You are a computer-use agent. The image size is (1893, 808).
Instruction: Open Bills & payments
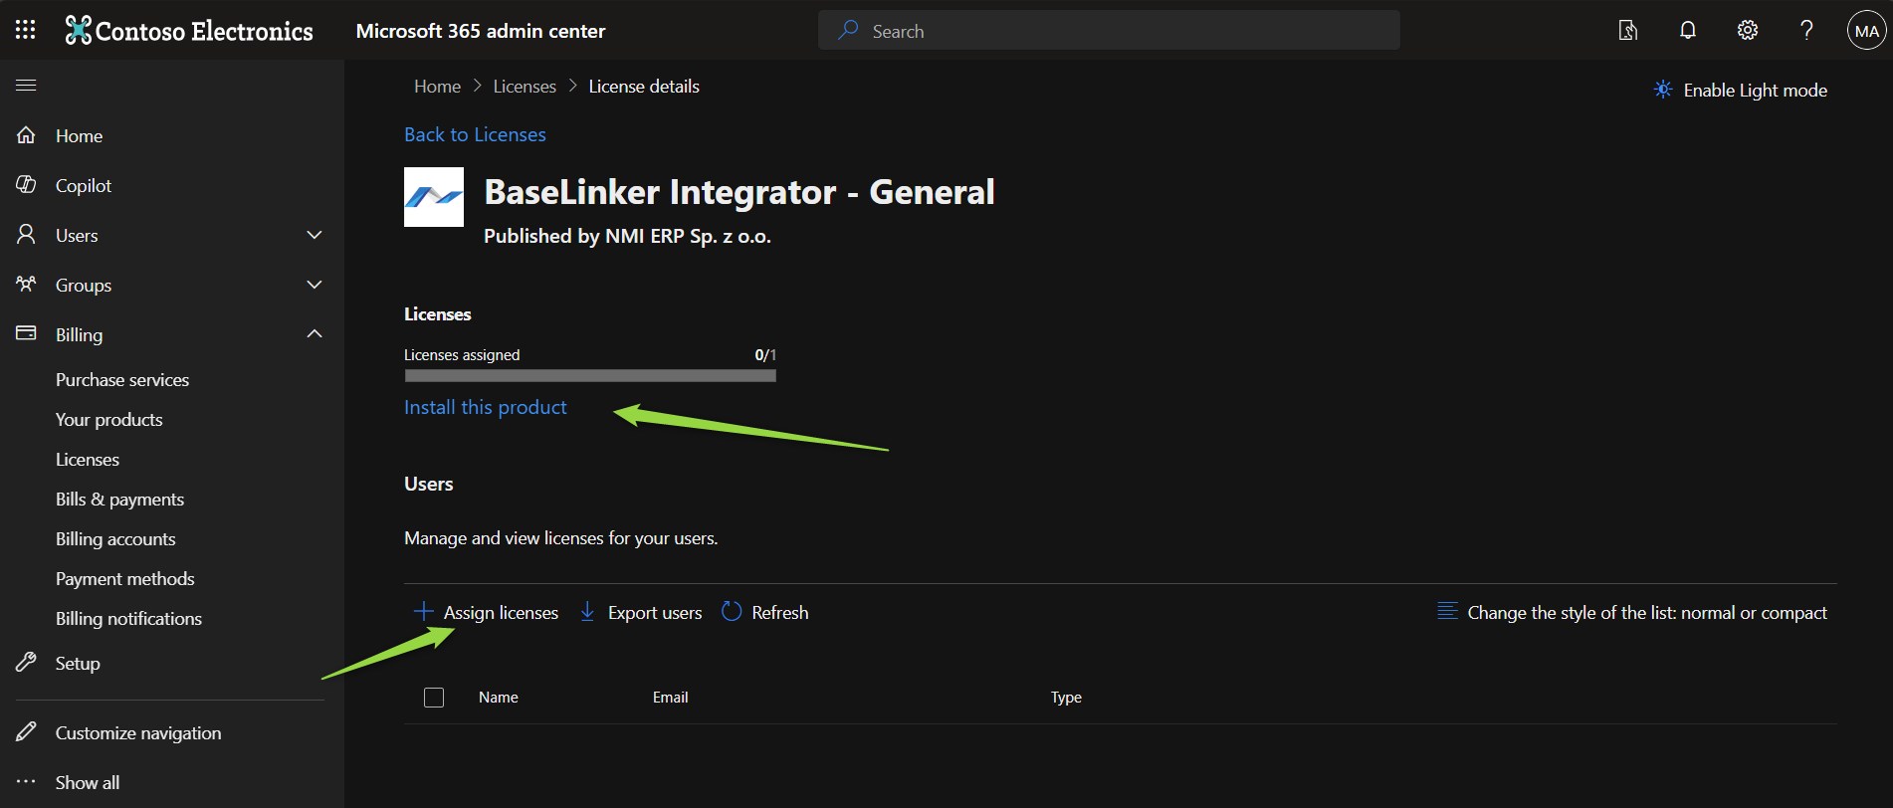tap(120, 500)
